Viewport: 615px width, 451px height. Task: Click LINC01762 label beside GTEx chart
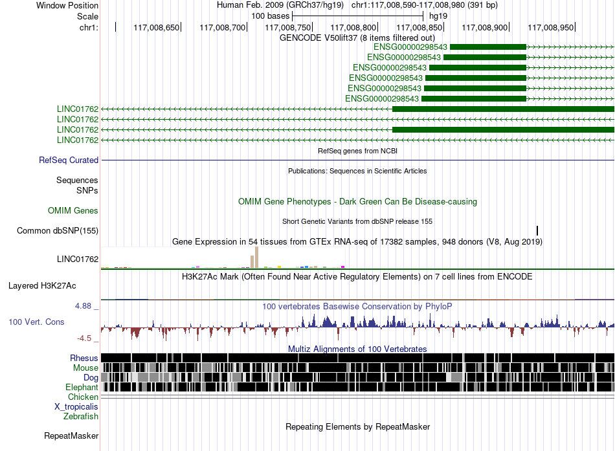pos(78,259)
